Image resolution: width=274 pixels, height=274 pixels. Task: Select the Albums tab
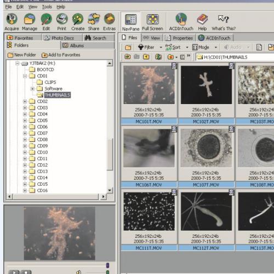pyautogui.click(x=88, y=45)
